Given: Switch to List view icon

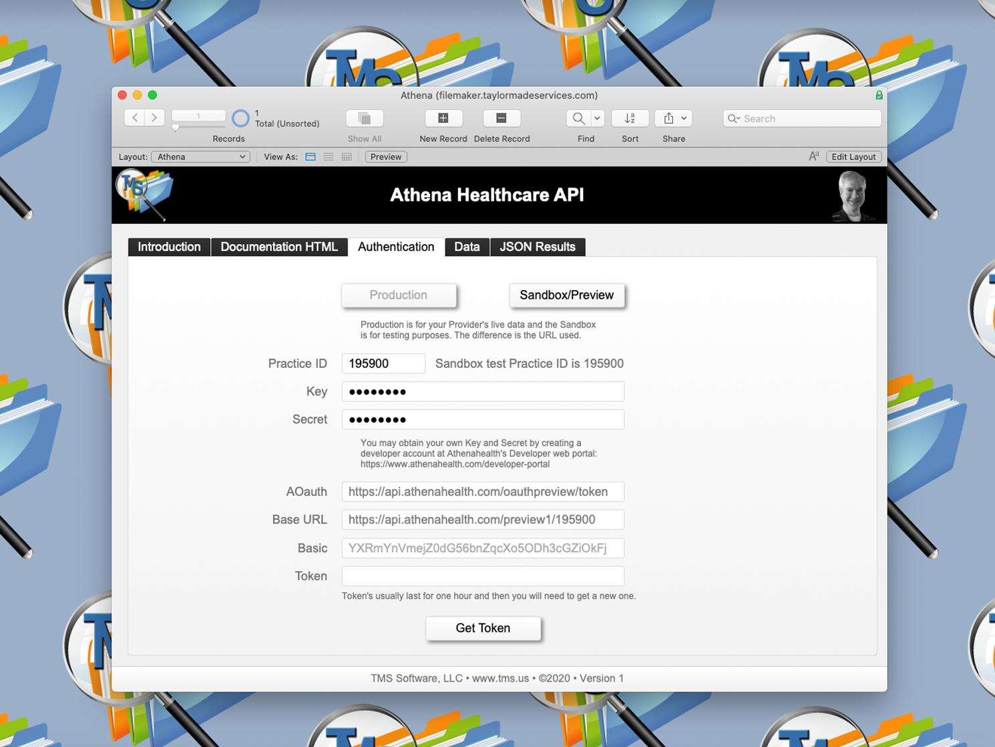Looking at the screenshot, I should pos(329,157).
